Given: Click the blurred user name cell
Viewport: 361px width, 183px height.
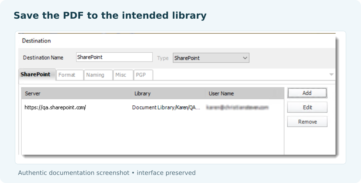Looking at the screenshot, I should [x=237, y=107].
